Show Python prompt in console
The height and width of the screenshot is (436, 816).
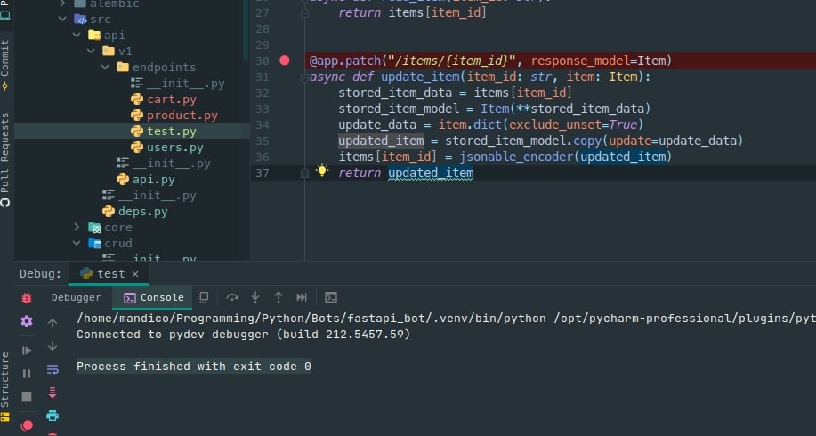click(x=331, y=297)
